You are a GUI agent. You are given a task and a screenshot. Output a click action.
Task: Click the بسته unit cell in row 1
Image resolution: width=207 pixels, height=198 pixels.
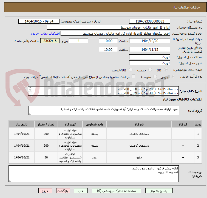pyautogui.click(x=95, y=134)
